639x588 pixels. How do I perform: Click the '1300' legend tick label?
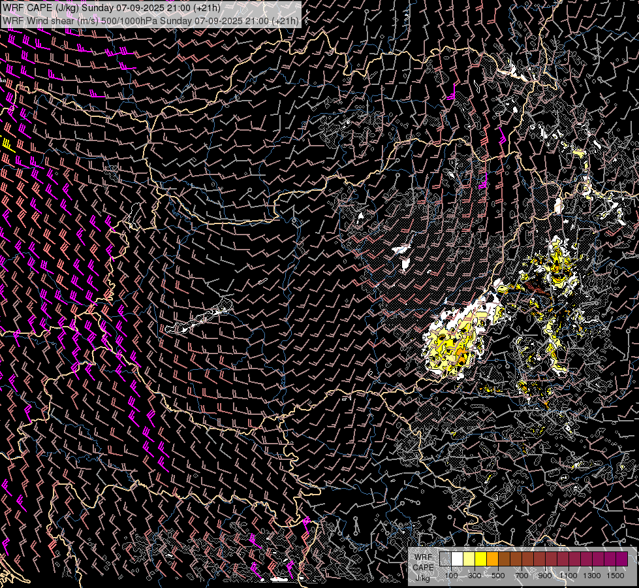(592, 576)
